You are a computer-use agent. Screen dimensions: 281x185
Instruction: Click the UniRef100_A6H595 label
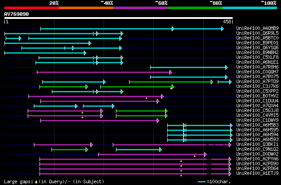point(257,130)
